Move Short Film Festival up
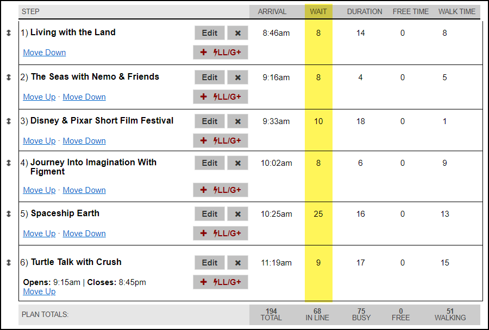Screen dimensions: 489x330 39,141
